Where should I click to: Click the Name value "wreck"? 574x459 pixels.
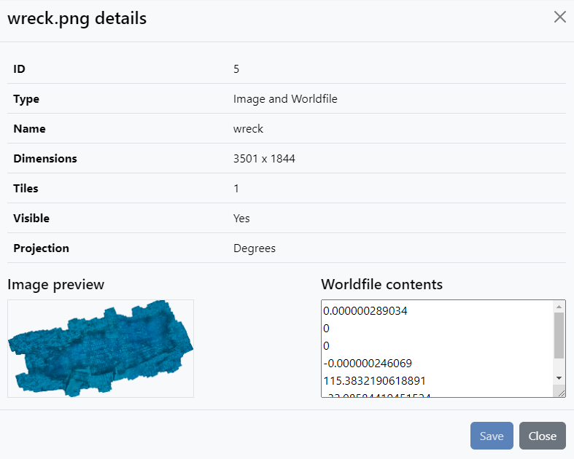(248, 129)
